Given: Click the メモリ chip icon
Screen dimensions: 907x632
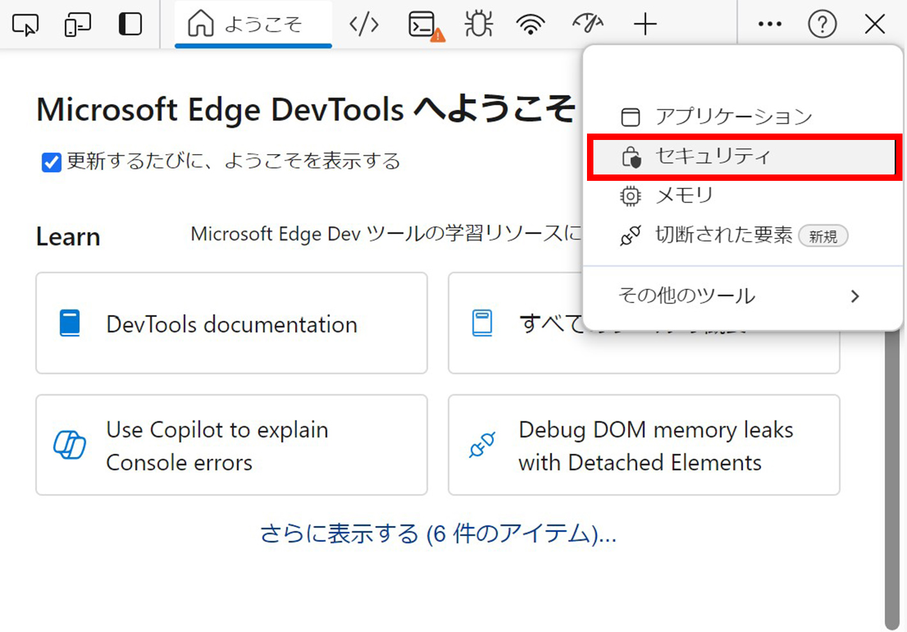Looking at the screenshot, I should 630,196.
